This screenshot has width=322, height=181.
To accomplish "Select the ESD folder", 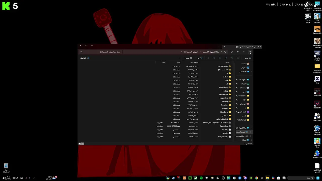I will click(228, 73).
